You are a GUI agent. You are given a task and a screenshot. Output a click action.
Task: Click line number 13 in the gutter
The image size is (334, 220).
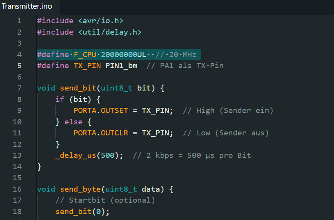click(17, 155)
